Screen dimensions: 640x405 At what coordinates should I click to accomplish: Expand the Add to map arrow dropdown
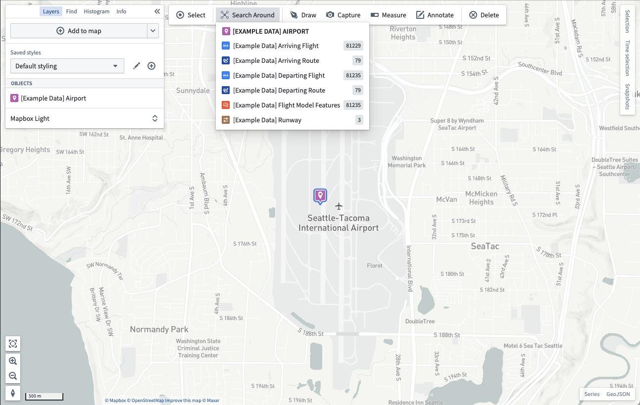click(x=153, y=31)
